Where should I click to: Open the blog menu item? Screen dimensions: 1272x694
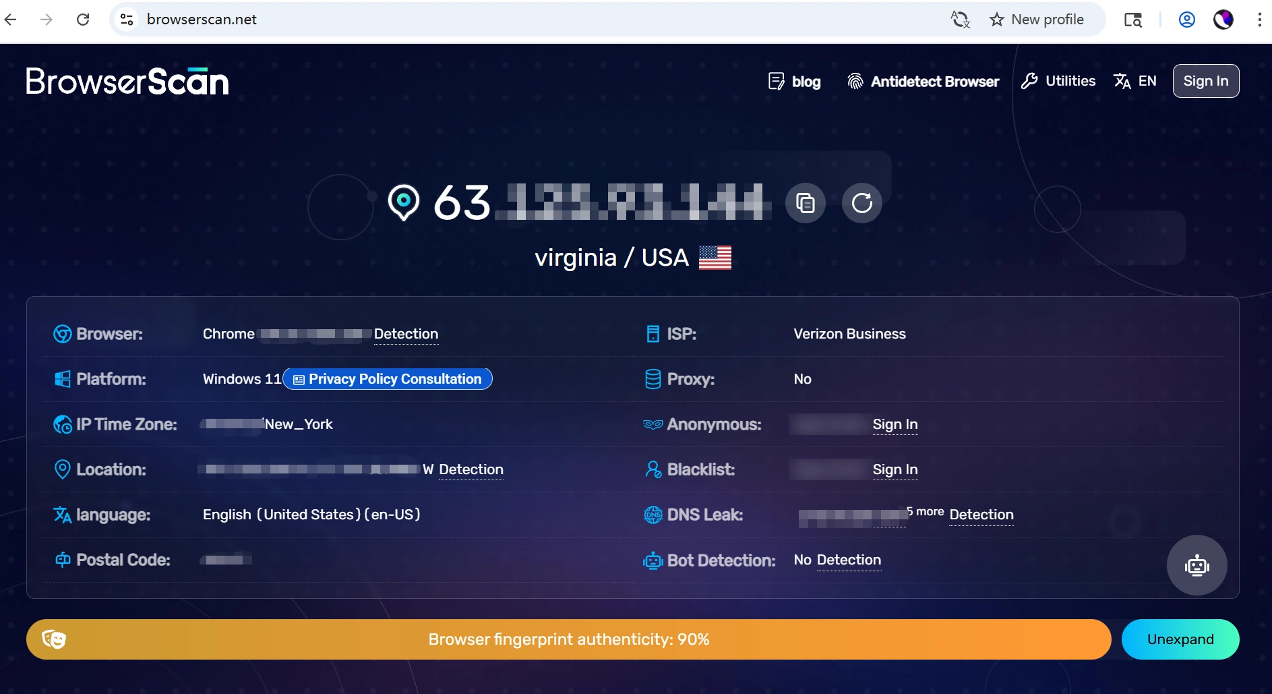[795, 82]
